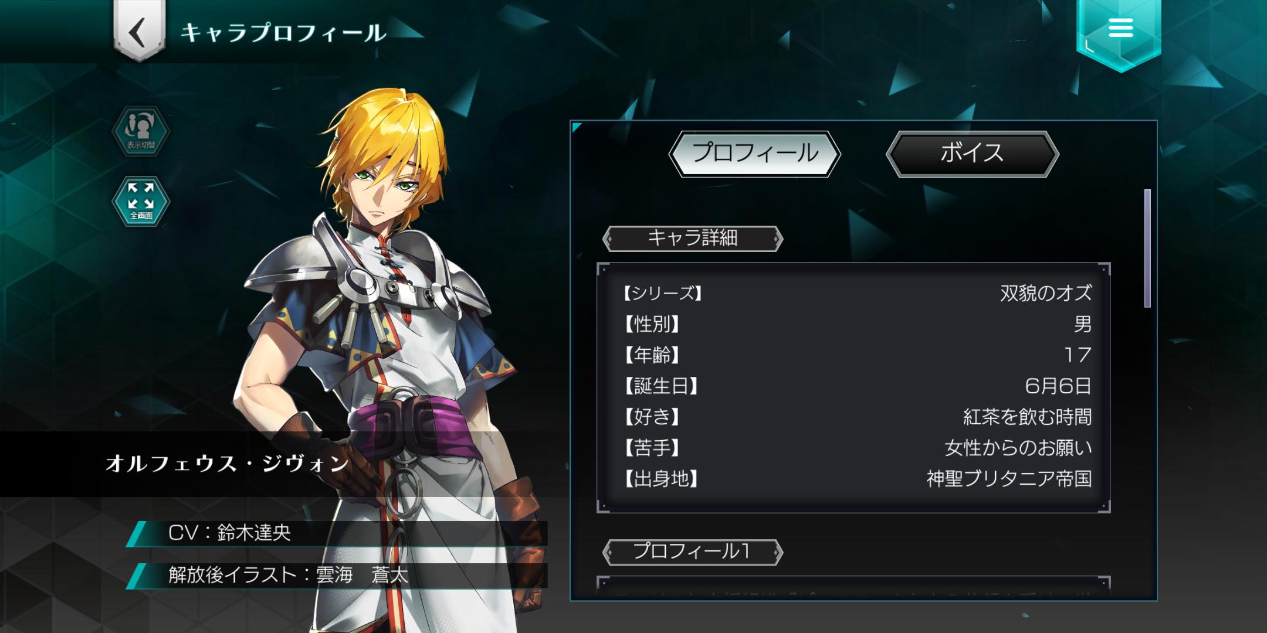Go back using the arrow icon

tap(139, 30)
